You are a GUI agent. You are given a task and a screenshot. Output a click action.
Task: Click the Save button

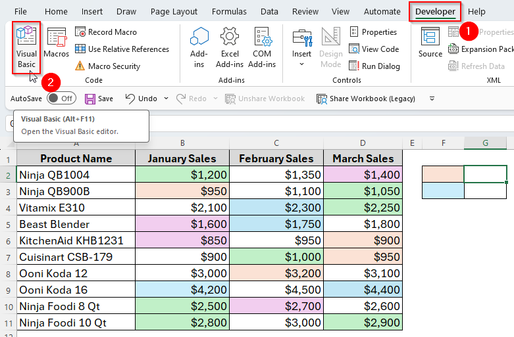click(98, 99)
